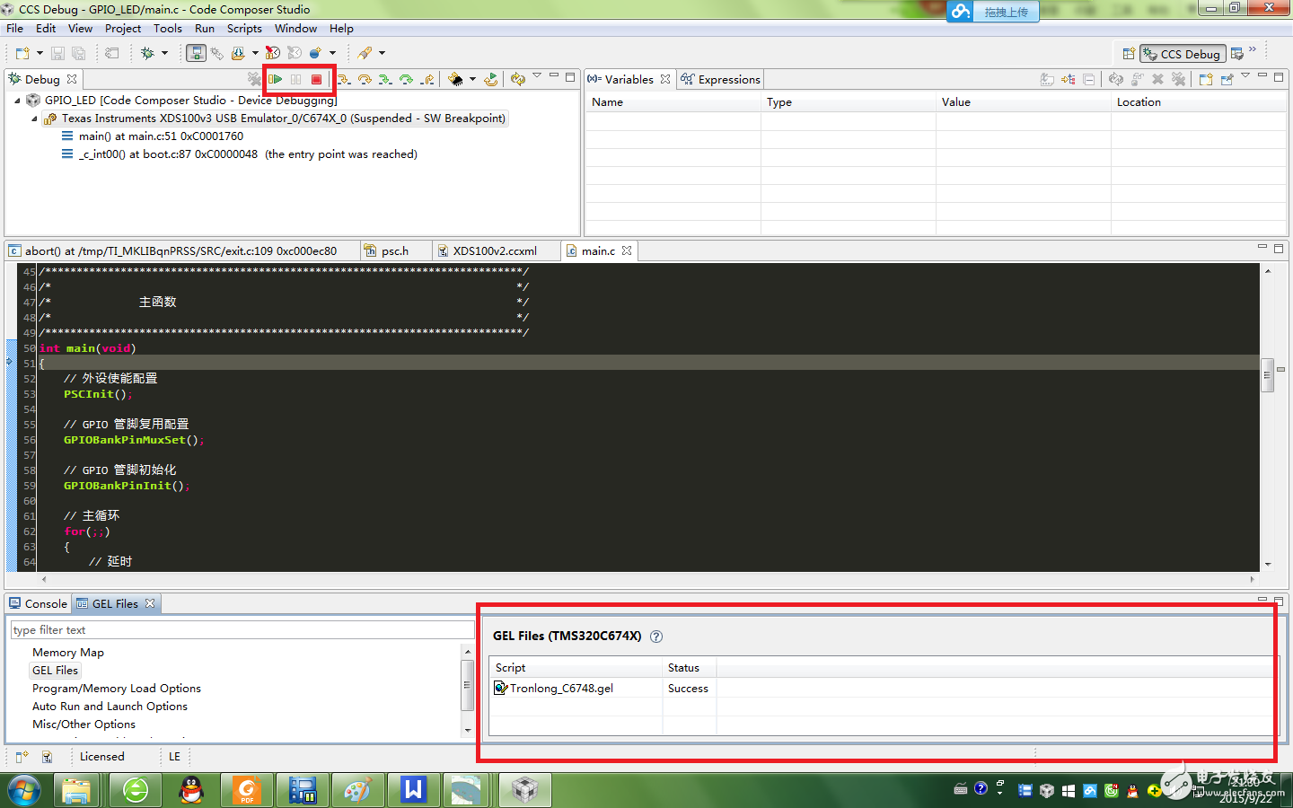Click the Load Program icon
Screen dimensions: 1293x808
[x=238, y=53]
